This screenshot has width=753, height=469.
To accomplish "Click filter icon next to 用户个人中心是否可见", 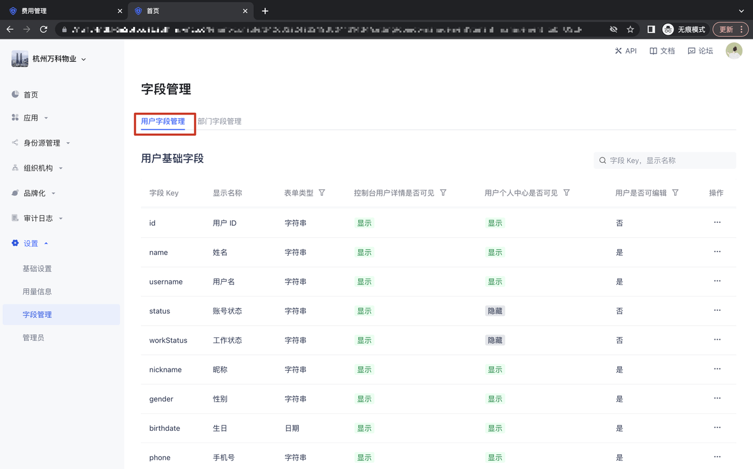I will [567, 193].
